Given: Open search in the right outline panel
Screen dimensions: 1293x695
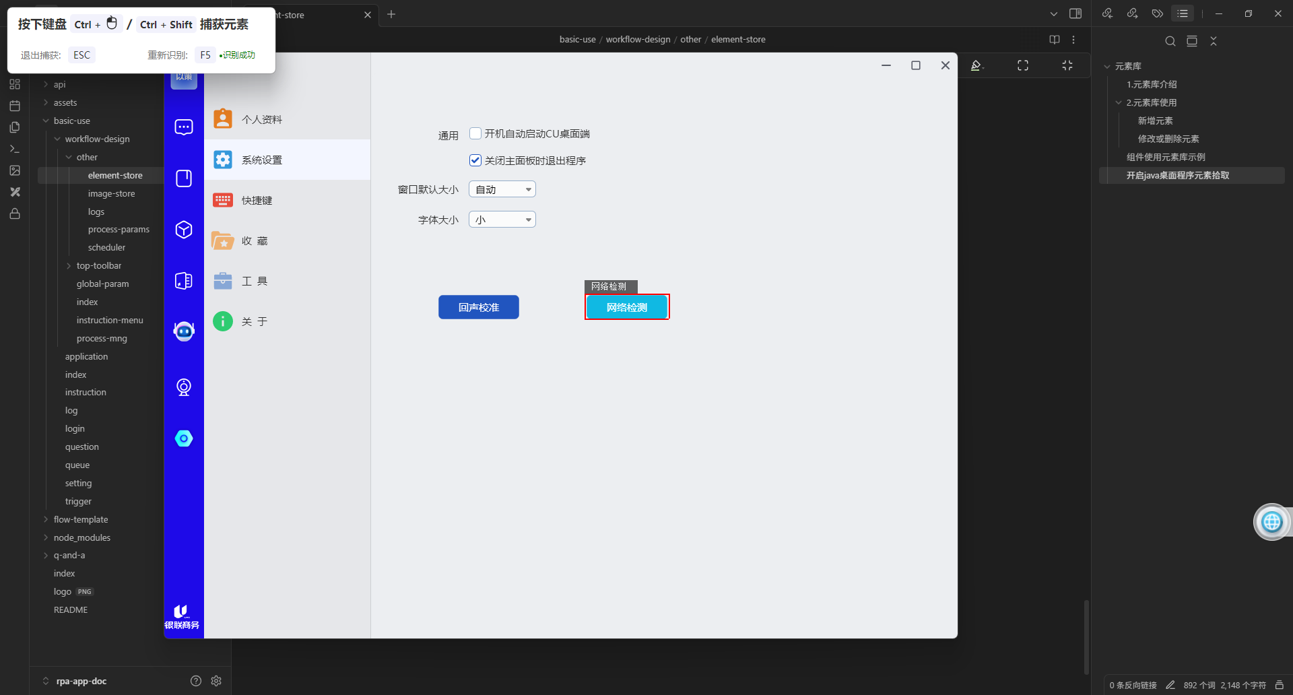Looking at the screenshot, I should click(1170, 41).
